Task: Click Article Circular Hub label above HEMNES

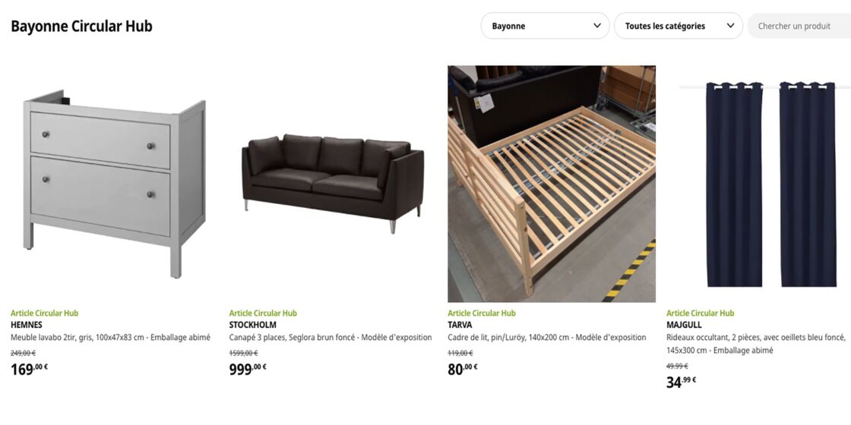Action: click(x=45, y=313)
